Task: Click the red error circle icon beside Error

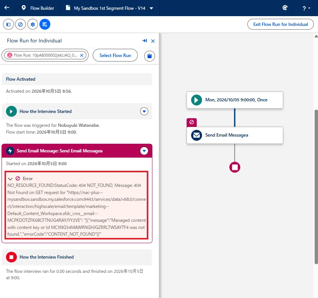Action: pos(18,178)
